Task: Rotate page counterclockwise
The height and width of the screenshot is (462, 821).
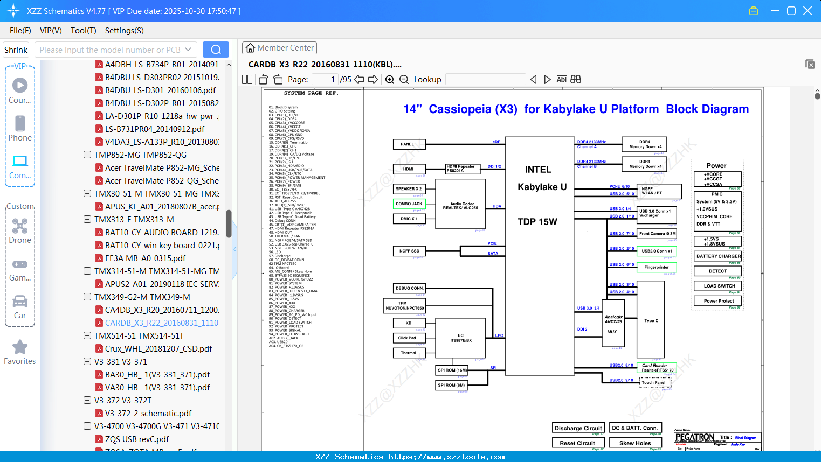Action: [264, 80]
